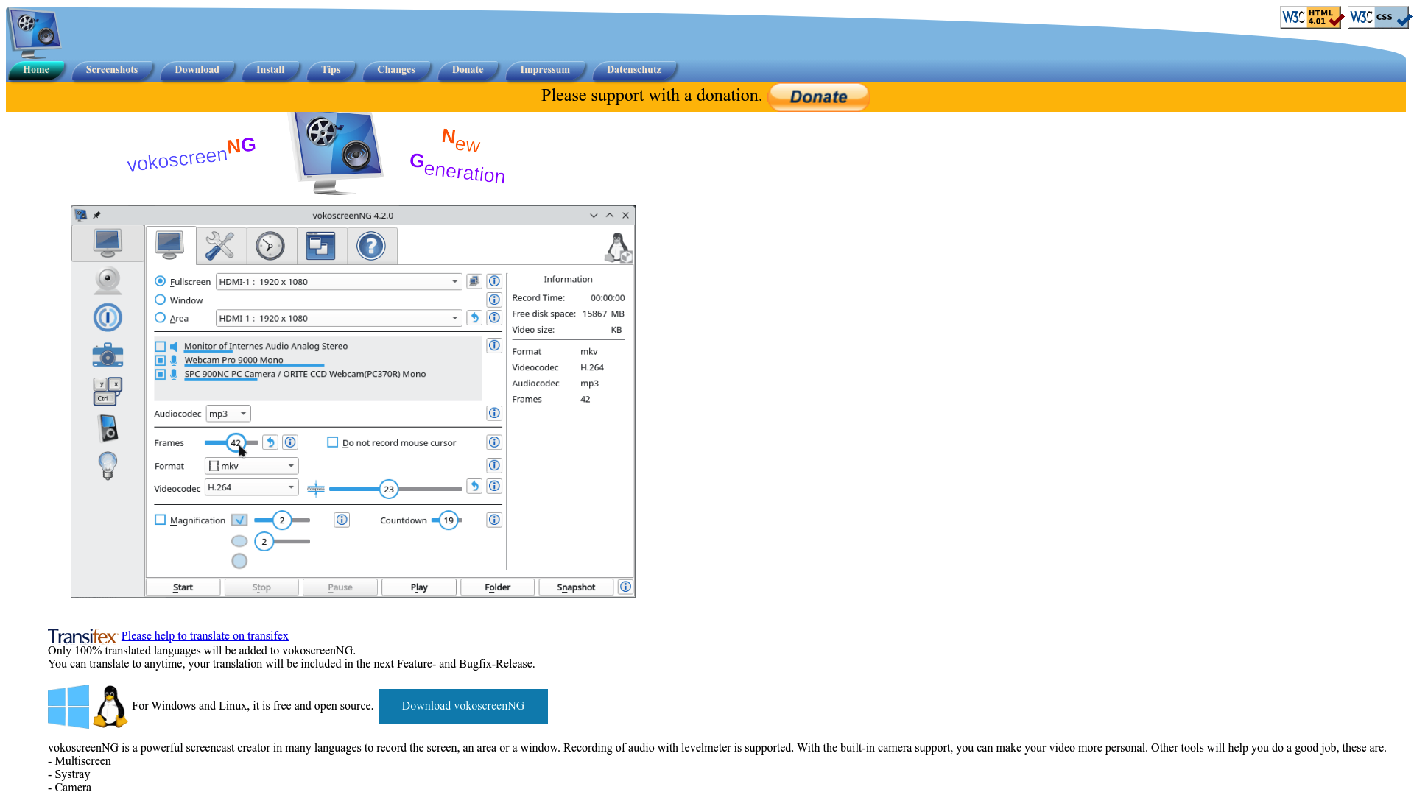Open the snapshot photo camera sidebar icon

[108, 355]
